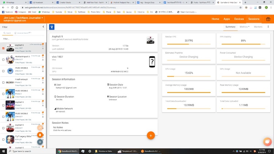This screenshot has width=274, height=154.
Task: Switch to the Markers tab
Action: (x=258, y=27)
